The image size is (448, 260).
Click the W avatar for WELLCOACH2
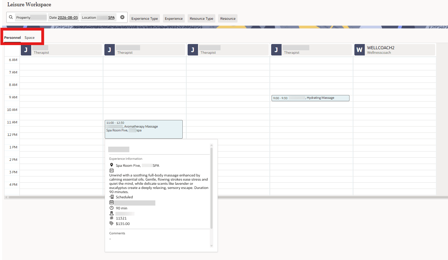coord(360,50)
